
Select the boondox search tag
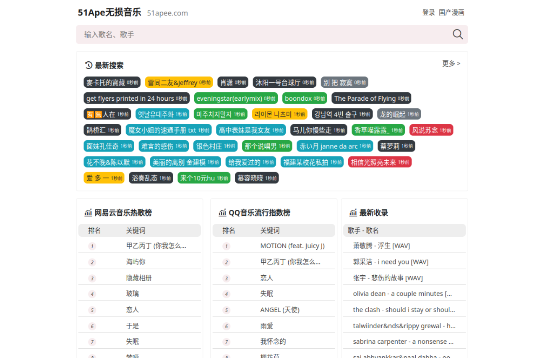point(305,98)
